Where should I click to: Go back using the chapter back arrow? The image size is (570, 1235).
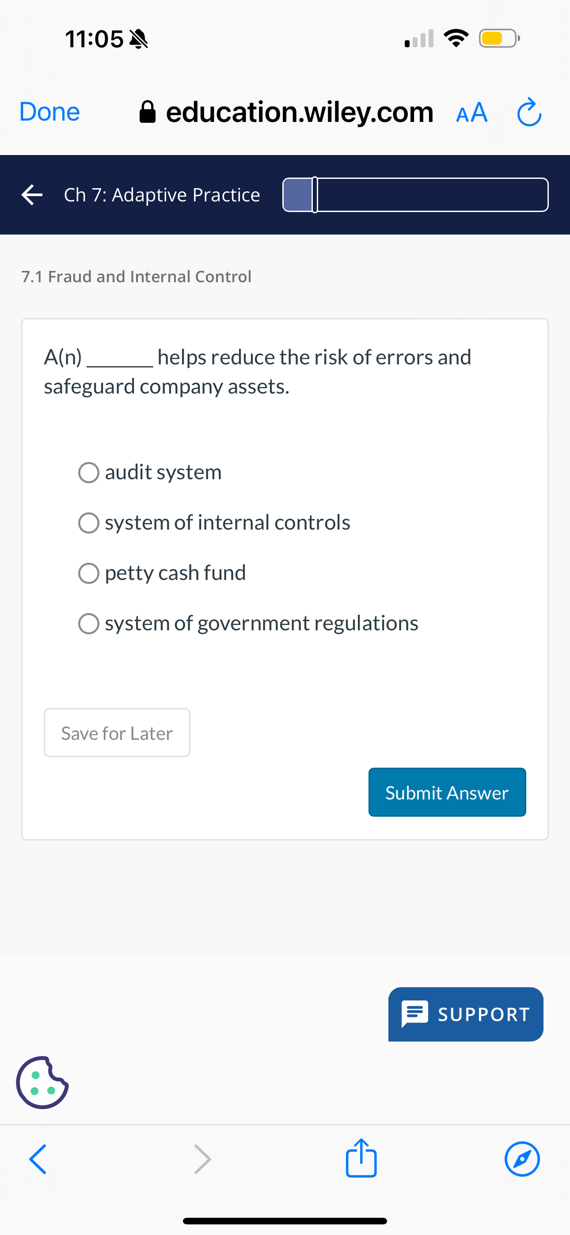point(32,195)
